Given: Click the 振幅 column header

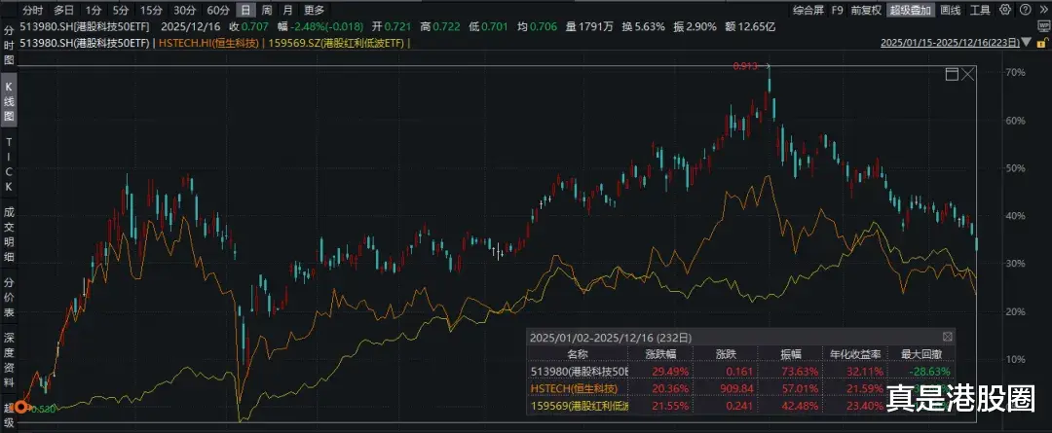Looking at the screenshot, I should click(789, 354).
